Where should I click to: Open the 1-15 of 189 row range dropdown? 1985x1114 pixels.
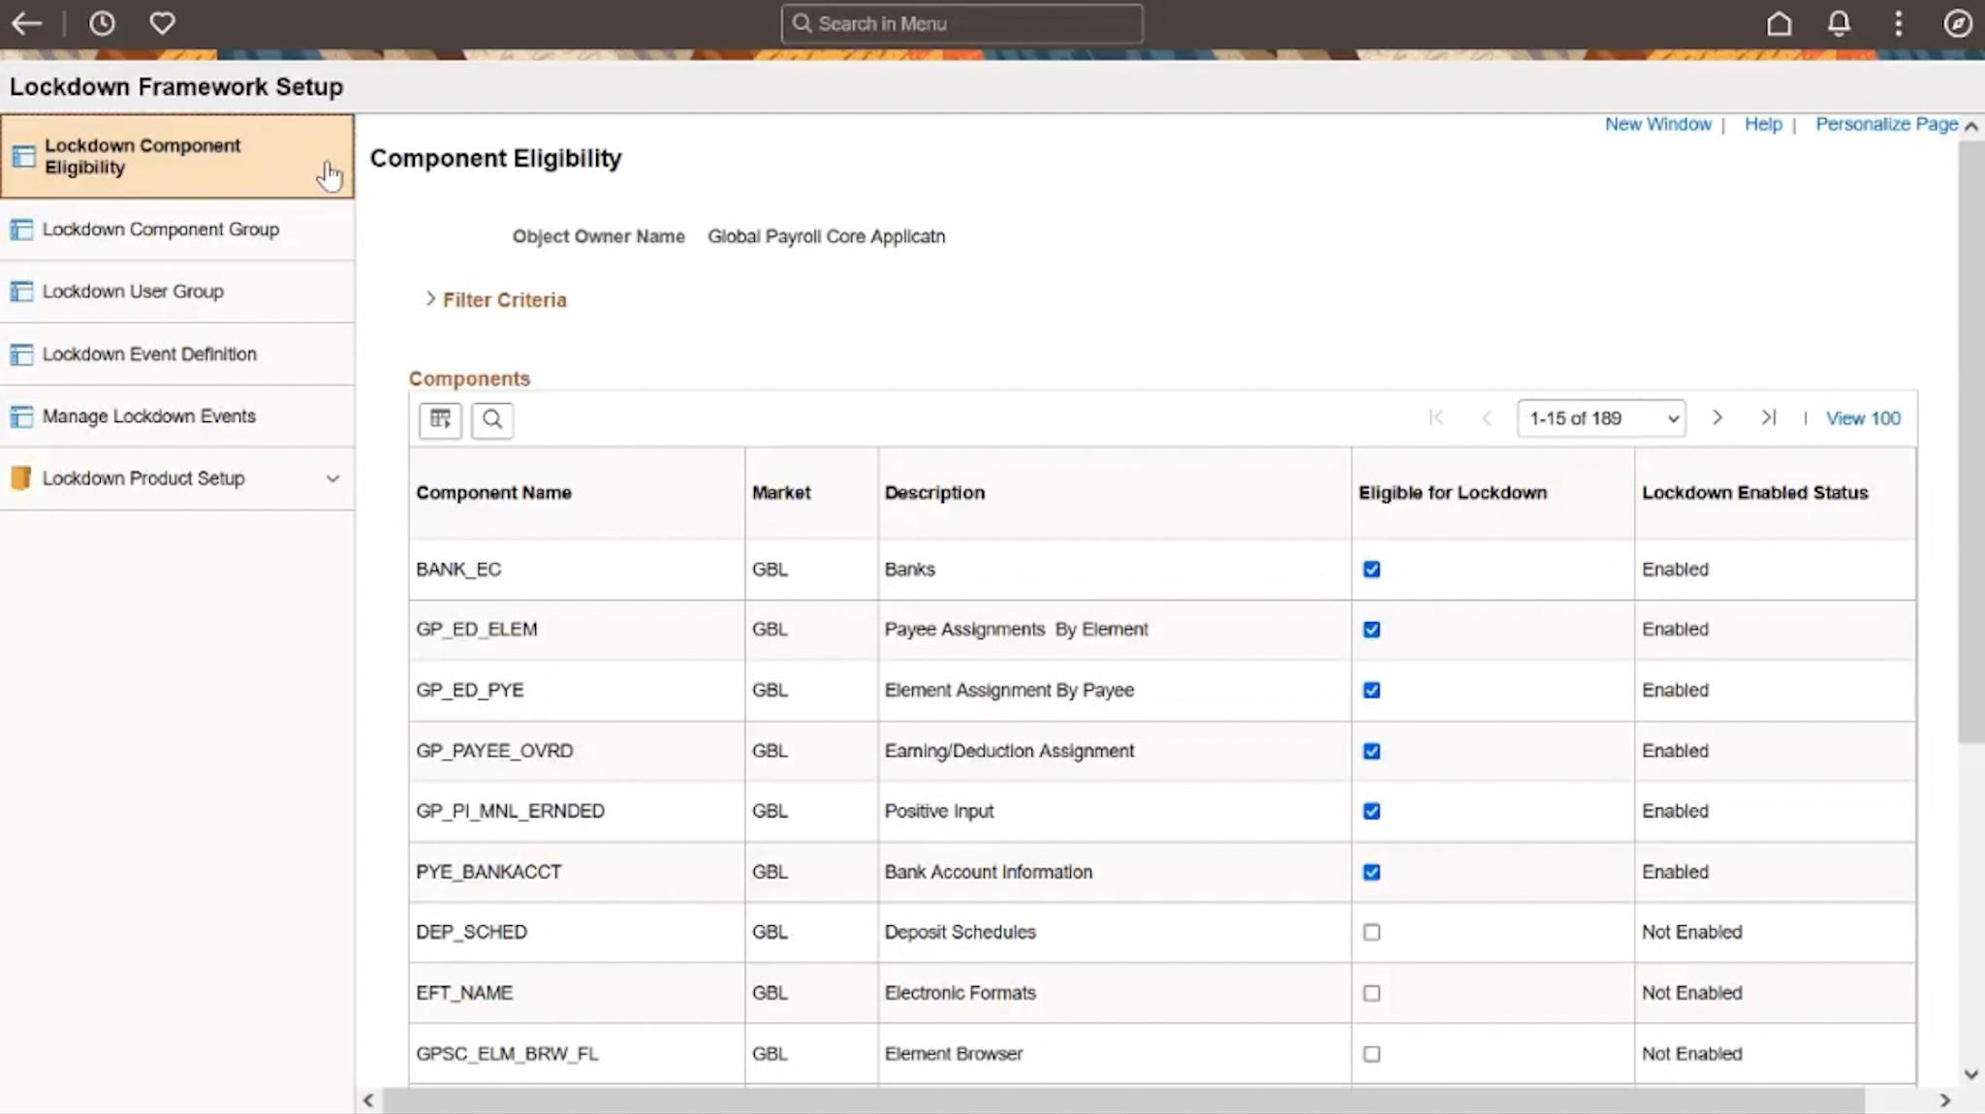(1599, 418)
